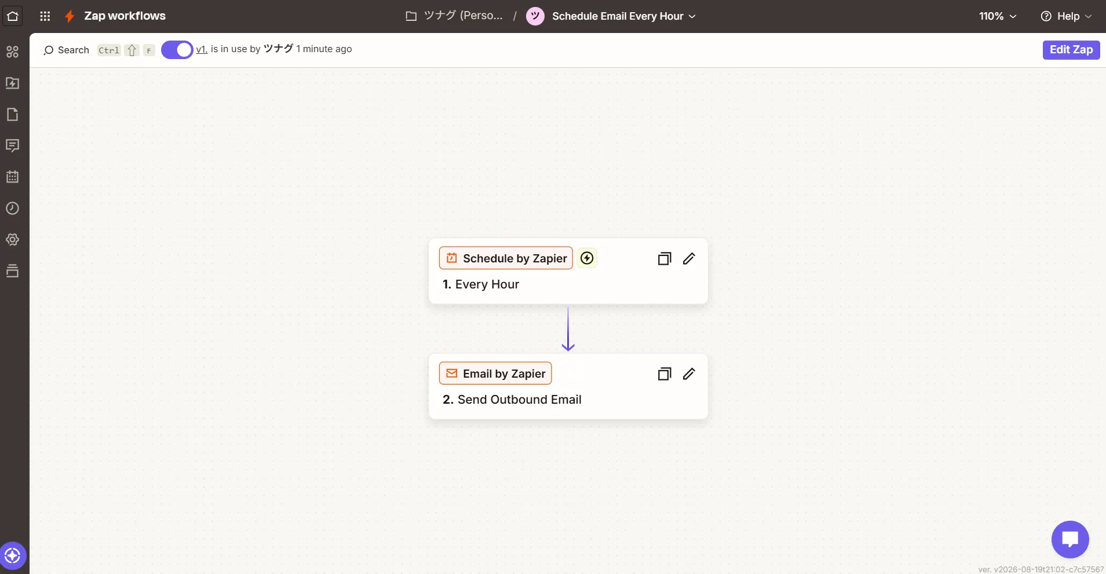Open the sidebar calendar icon
The height and width of the screenshot is (574, 1106).
point(13,177)
